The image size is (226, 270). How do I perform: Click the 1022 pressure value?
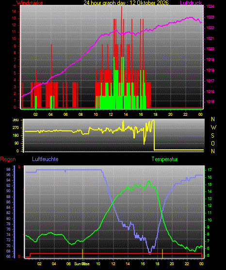210,28
